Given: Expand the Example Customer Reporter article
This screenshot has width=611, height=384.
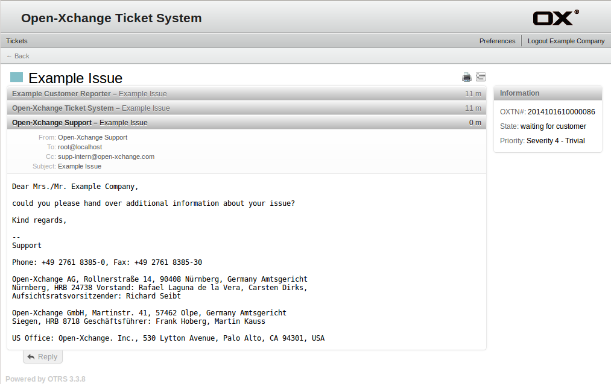Looking at the screenshot, I should tap(246, 94).
